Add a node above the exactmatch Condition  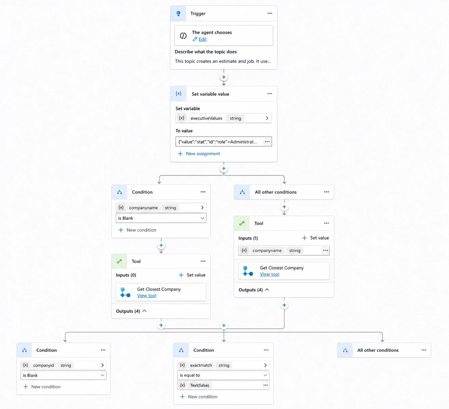coord(224,325)
